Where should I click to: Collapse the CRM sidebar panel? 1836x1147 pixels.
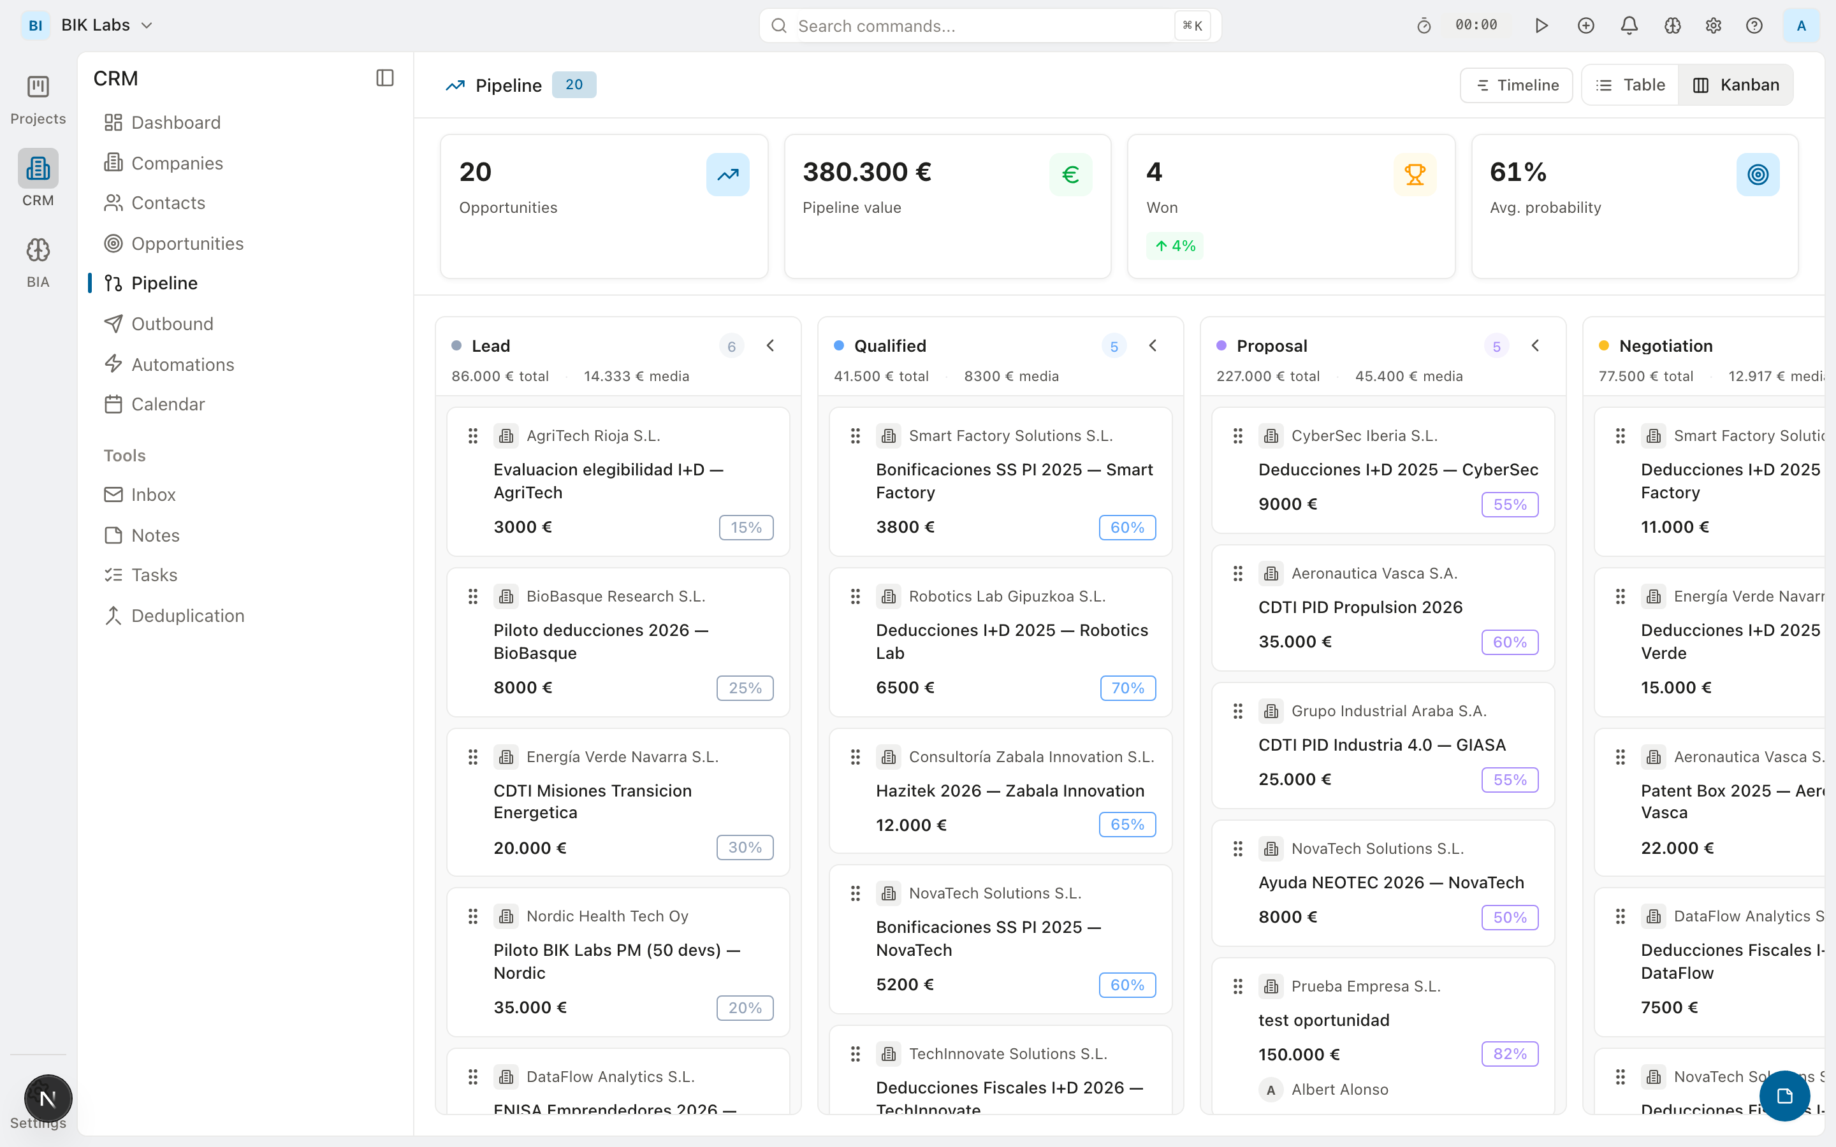click(384, 77)
